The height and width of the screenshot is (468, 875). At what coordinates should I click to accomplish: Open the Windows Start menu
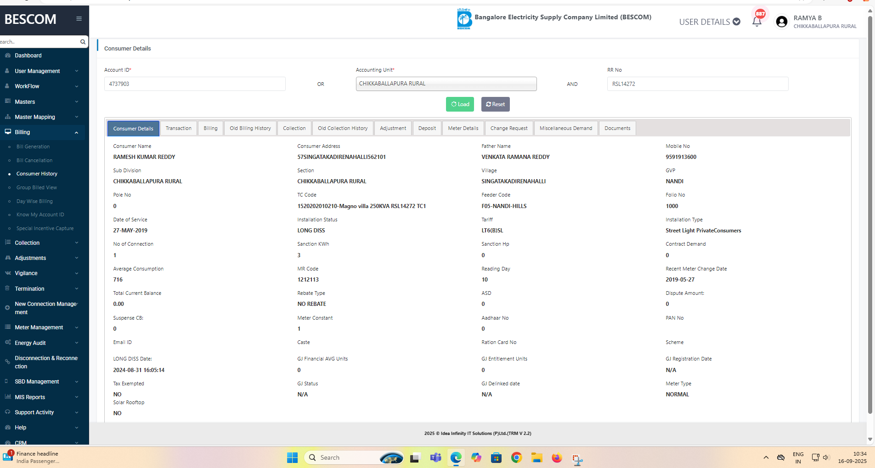(x=292, y=458)
